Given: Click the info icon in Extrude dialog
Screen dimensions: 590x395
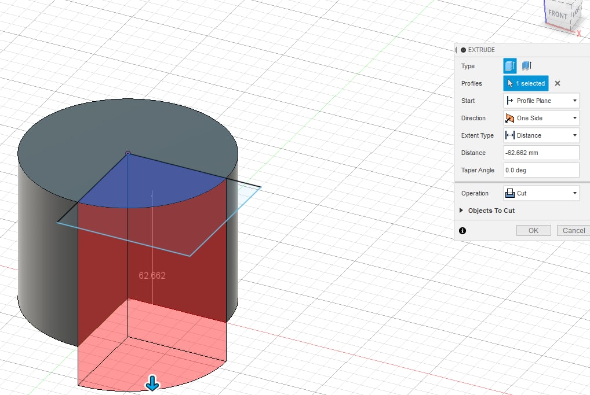Looking at the screenshot, I should pyautogui.click(x=462, y=231).
